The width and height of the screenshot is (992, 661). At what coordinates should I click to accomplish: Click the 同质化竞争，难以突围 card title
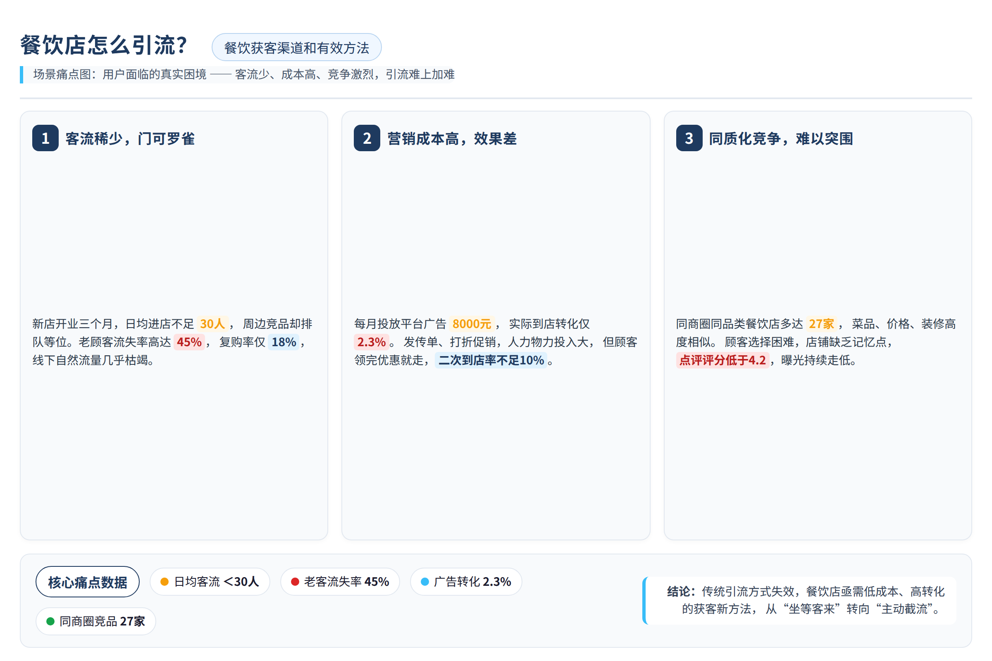pos(781,139)
